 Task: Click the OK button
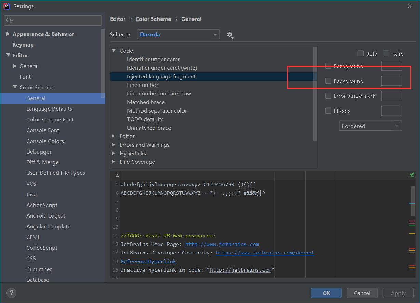[326, 293]
